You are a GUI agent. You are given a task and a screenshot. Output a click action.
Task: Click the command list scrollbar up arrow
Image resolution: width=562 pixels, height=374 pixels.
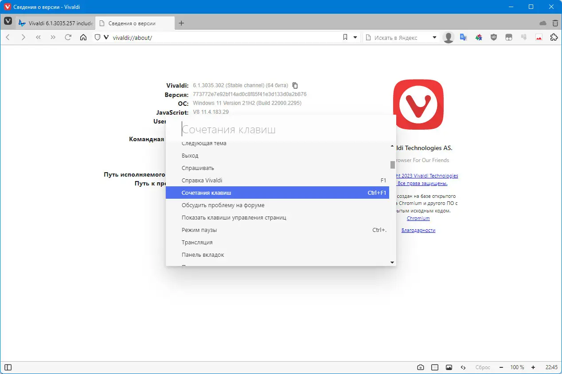pos(392,146)
